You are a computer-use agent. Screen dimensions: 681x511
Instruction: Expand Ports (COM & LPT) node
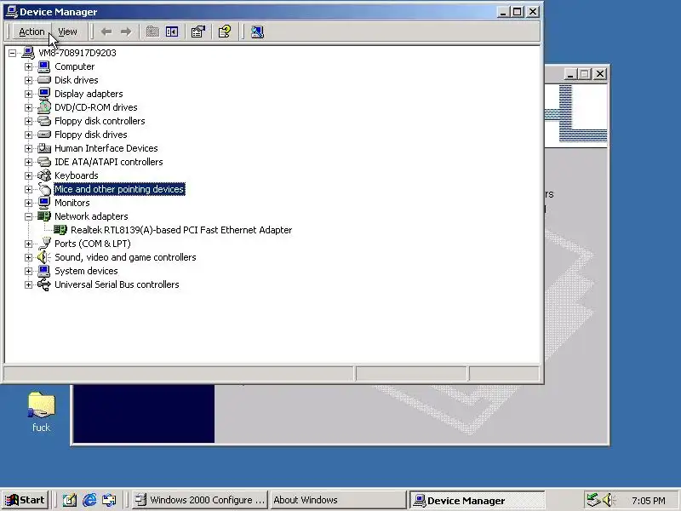pos(28,244)
